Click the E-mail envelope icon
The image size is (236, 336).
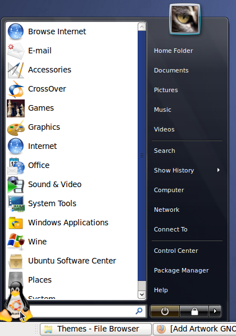16,51
